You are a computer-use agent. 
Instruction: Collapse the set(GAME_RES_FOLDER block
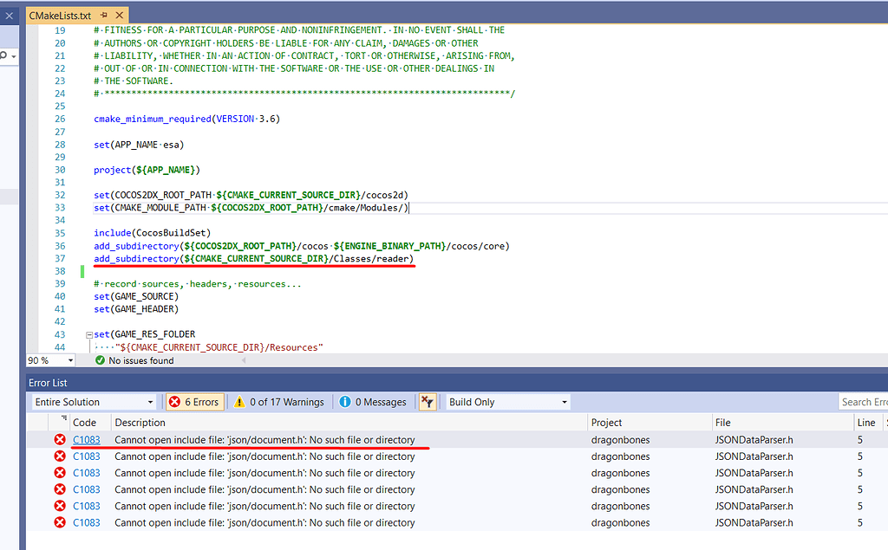coord(89,334)
